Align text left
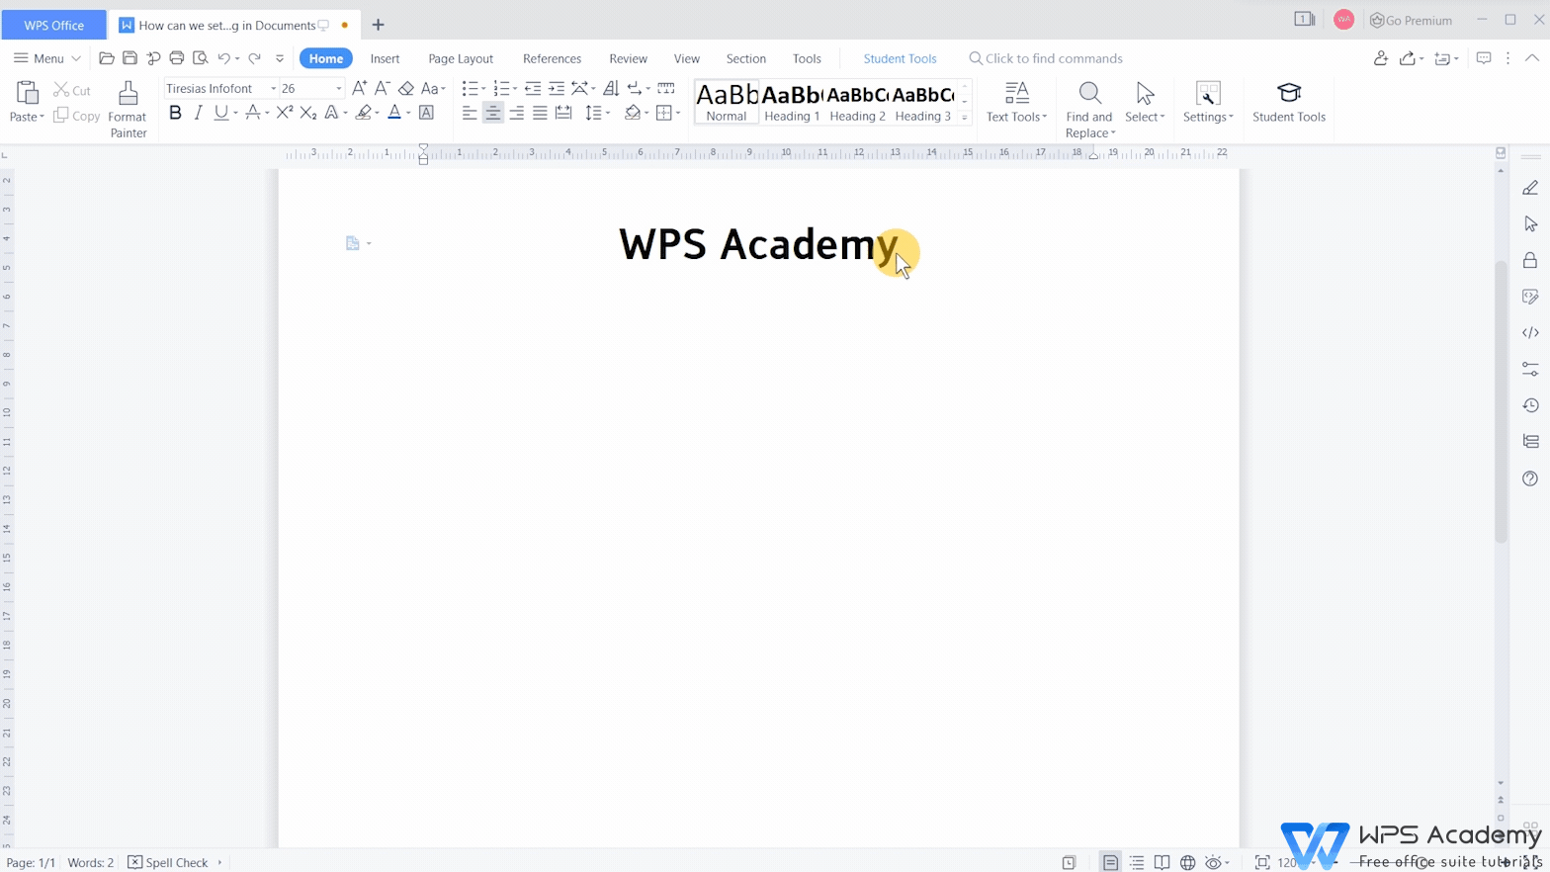The width and height of the screenshot is (1550, 872). (470, 113)
